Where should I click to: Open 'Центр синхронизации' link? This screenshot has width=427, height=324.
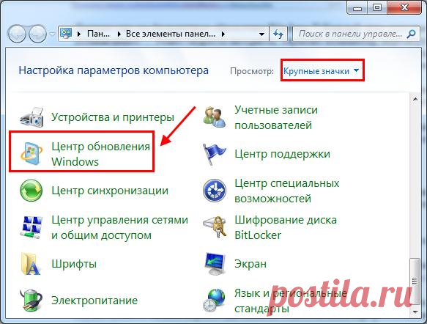pyautogui.click(x=110, y=191)
